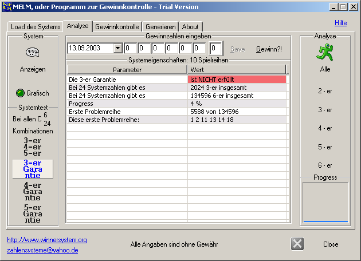
Task: Click the Analyse 2 - er option
Action: pyautogui.click(x=325, y=91)
